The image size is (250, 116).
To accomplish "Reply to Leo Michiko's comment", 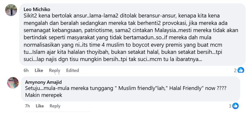I will 55,70.
